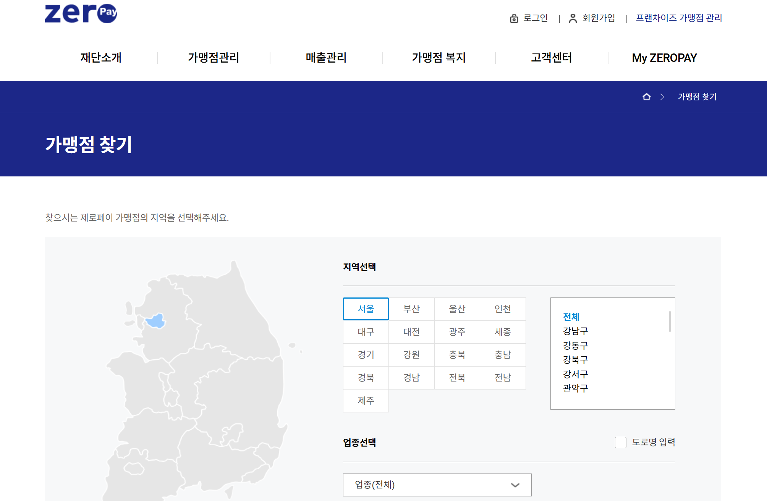
Task: Enable the 도로명 입력 checkbox
Action: click(x=620, y=442)
